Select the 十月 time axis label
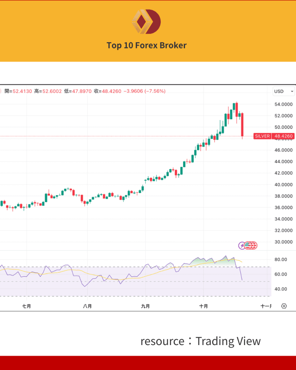Image resolution: width=296 pixels, height=370 pixels. [x=203, y=306]
